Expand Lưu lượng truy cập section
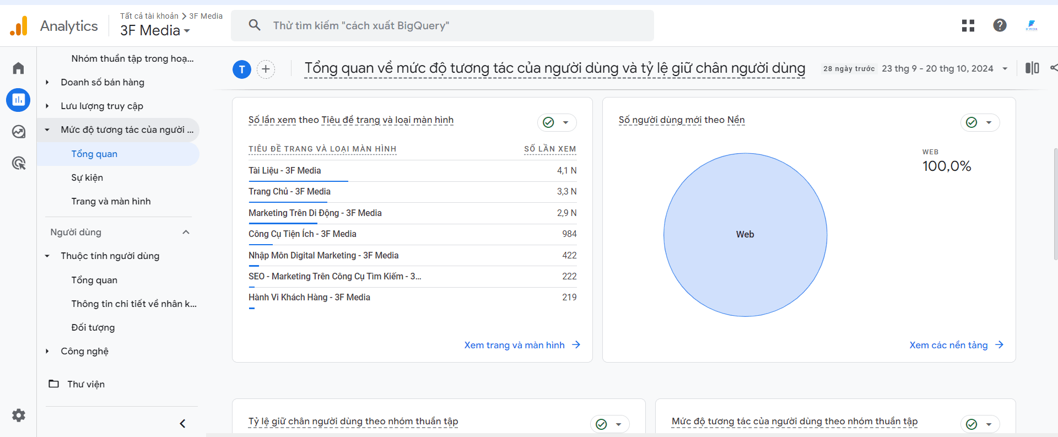Screen dimensions: 1058x437 [47, 106]
